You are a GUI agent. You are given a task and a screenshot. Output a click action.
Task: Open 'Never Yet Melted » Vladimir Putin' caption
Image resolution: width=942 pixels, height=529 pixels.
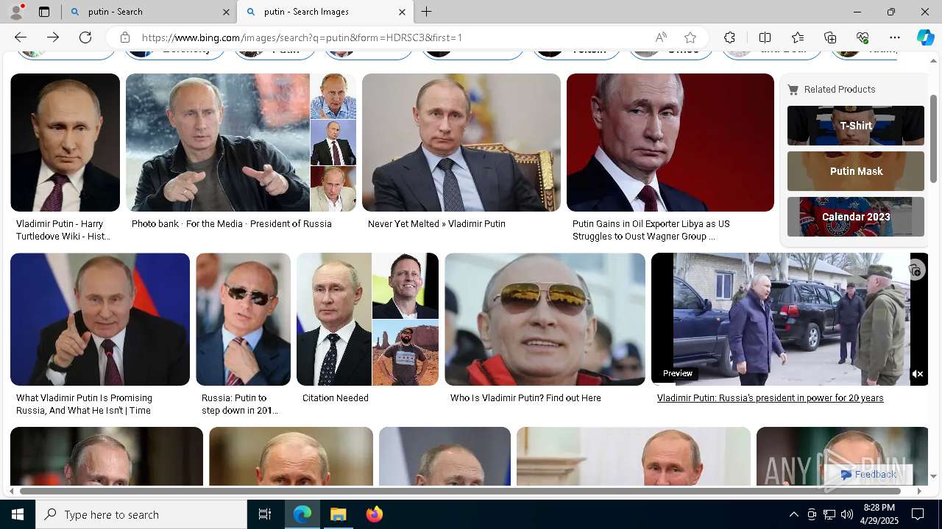[x=436, y=224]
